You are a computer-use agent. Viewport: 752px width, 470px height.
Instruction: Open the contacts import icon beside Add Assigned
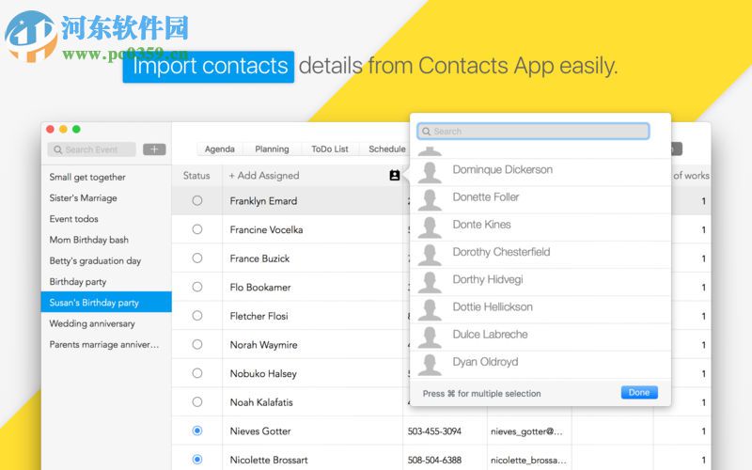click(x=394, y=176)
